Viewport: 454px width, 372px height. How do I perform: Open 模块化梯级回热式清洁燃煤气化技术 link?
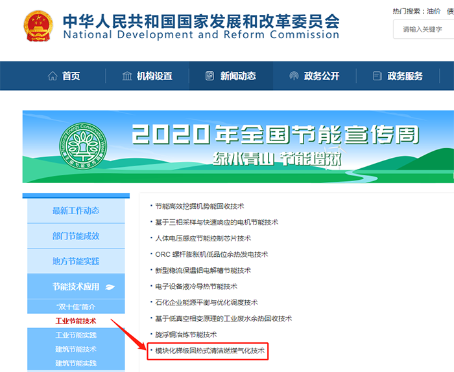[211, 351]
